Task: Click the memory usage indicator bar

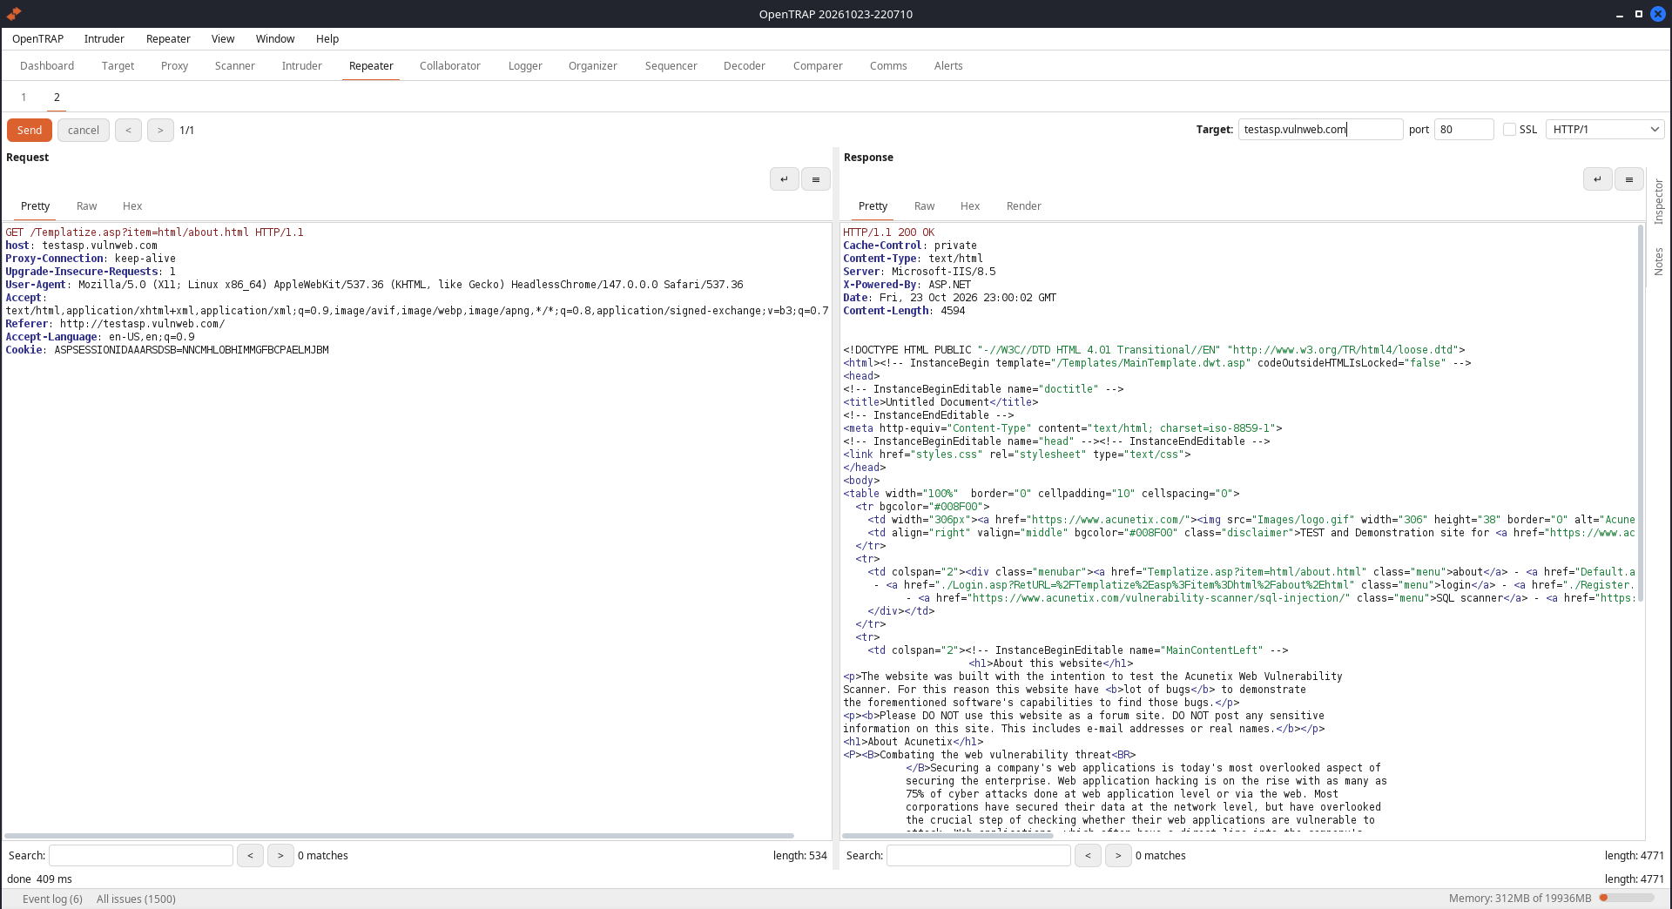Action: click(x=1627, y=899)
